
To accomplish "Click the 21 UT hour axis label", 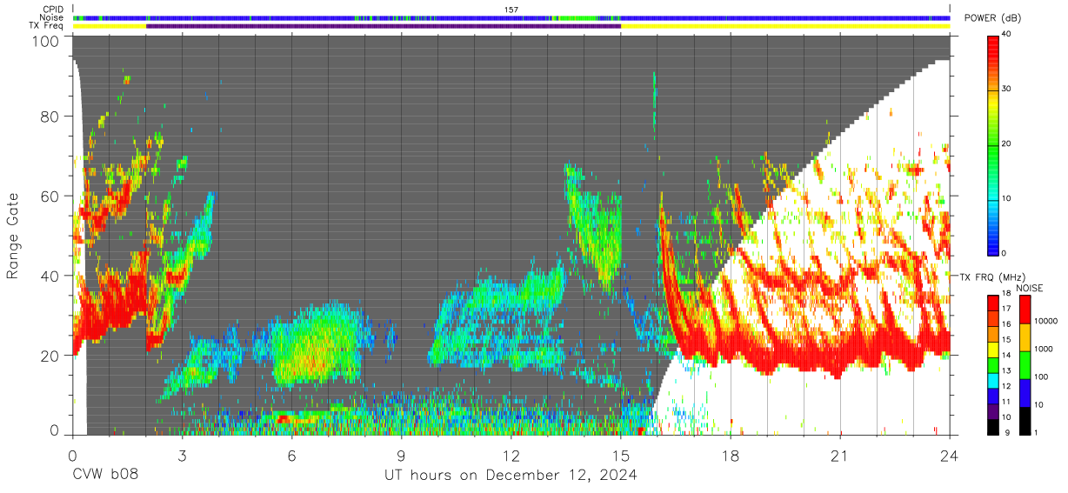I will (x=840, y=456).
